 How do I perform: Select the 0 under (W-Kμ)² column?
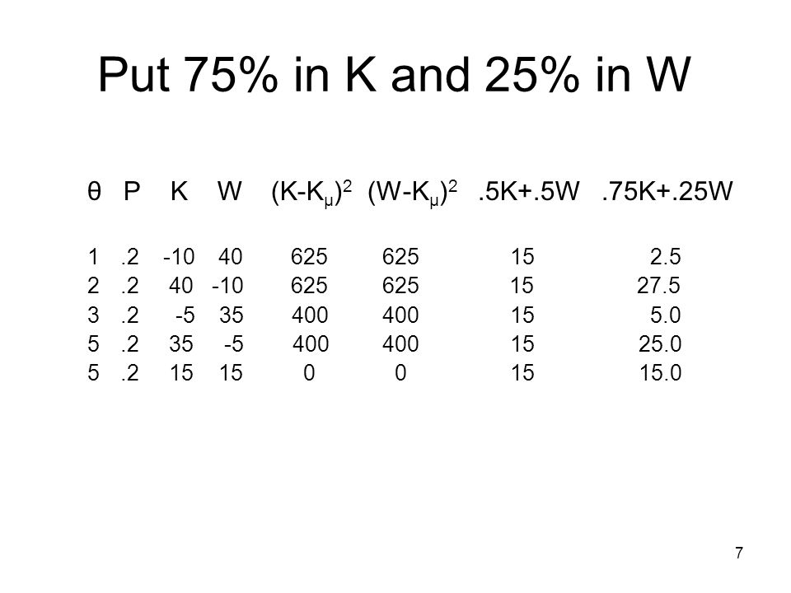(400, 373)
